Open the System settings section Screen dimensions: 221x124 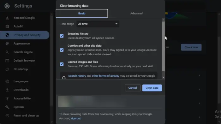(25, 107)
